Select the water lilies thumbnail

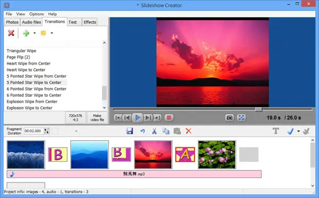217,154
